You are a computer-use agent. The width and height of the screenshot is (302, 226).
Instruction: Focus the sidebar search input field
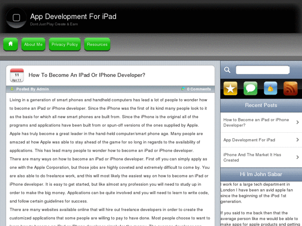click(x=263, y=70)
